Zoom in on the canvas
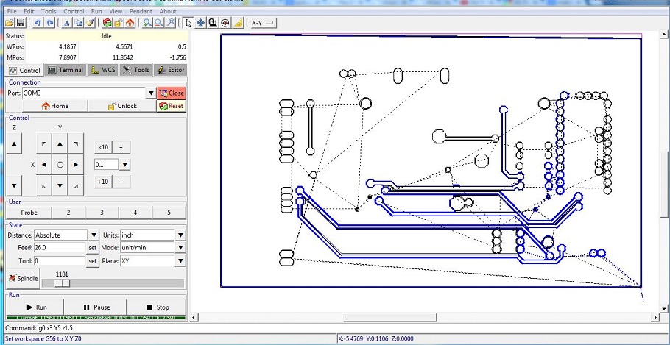Screen dimensions: 670x345 pos(147,23)
